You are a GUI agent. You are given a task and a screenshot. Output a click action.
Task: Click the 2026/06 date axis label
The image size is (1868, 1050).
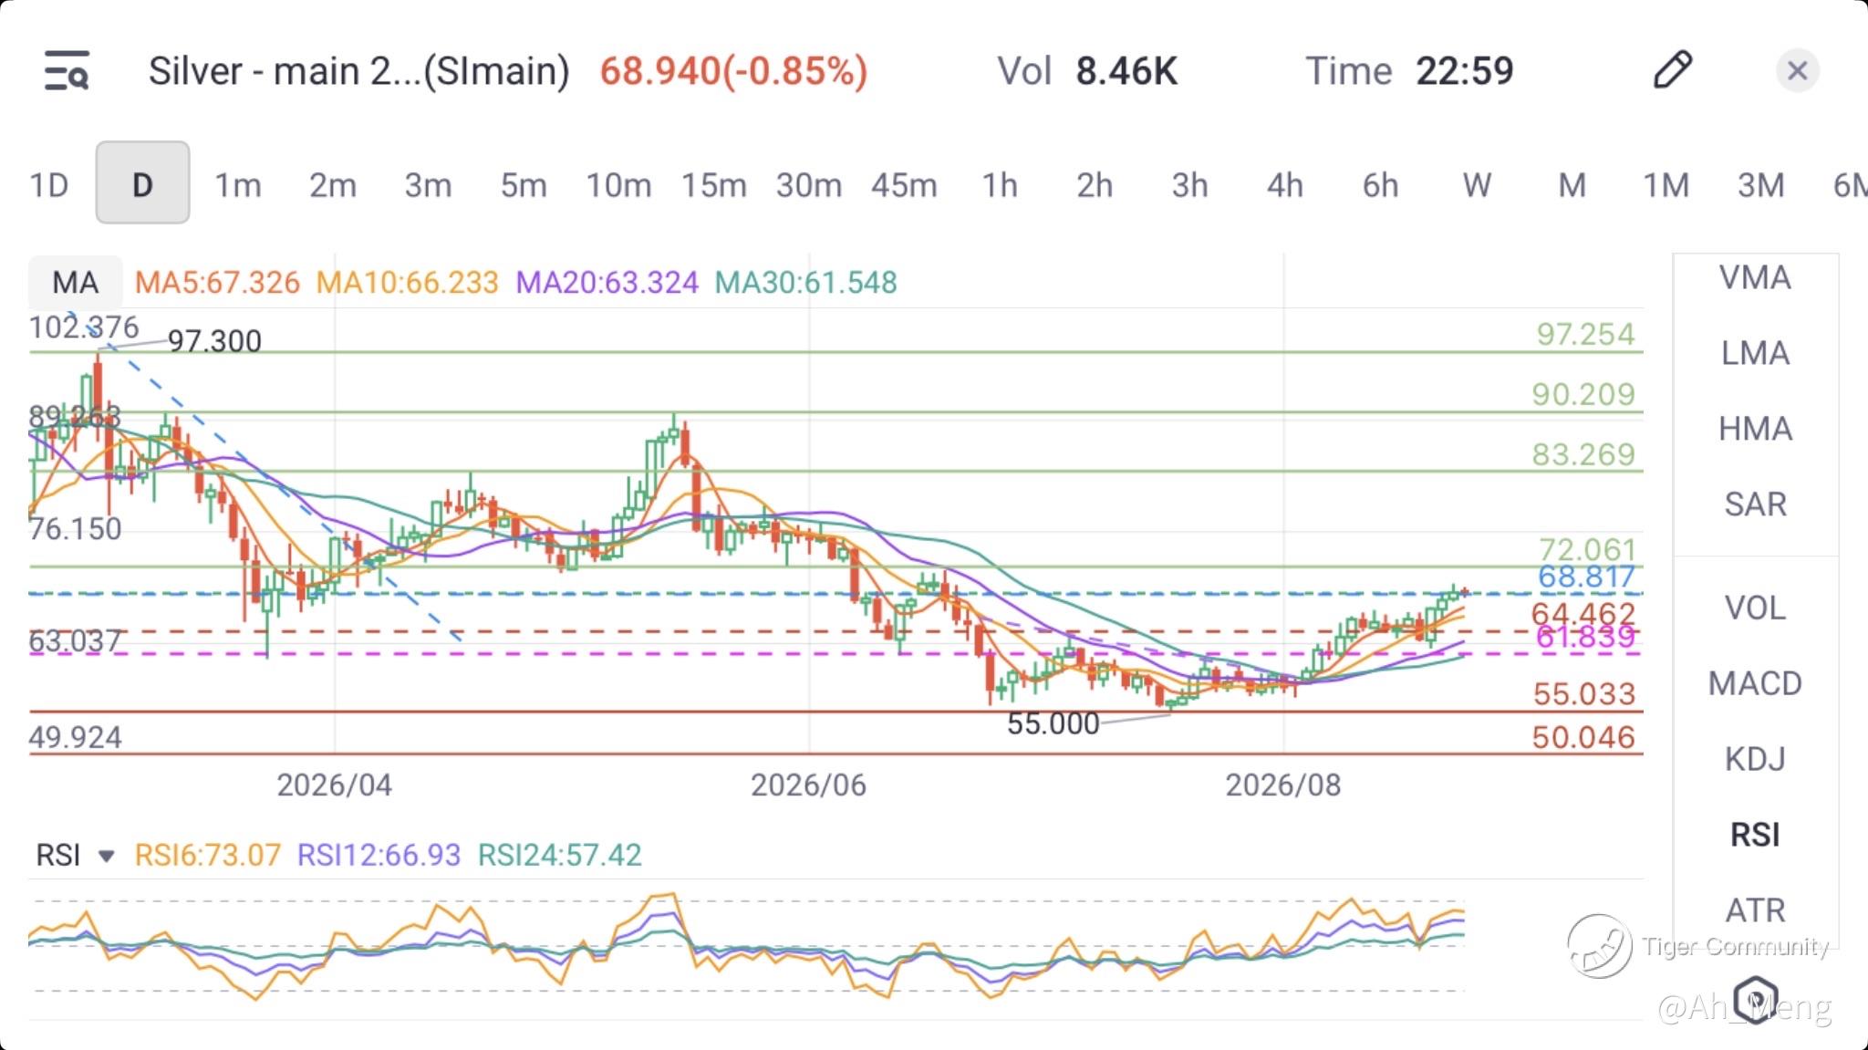808,785
